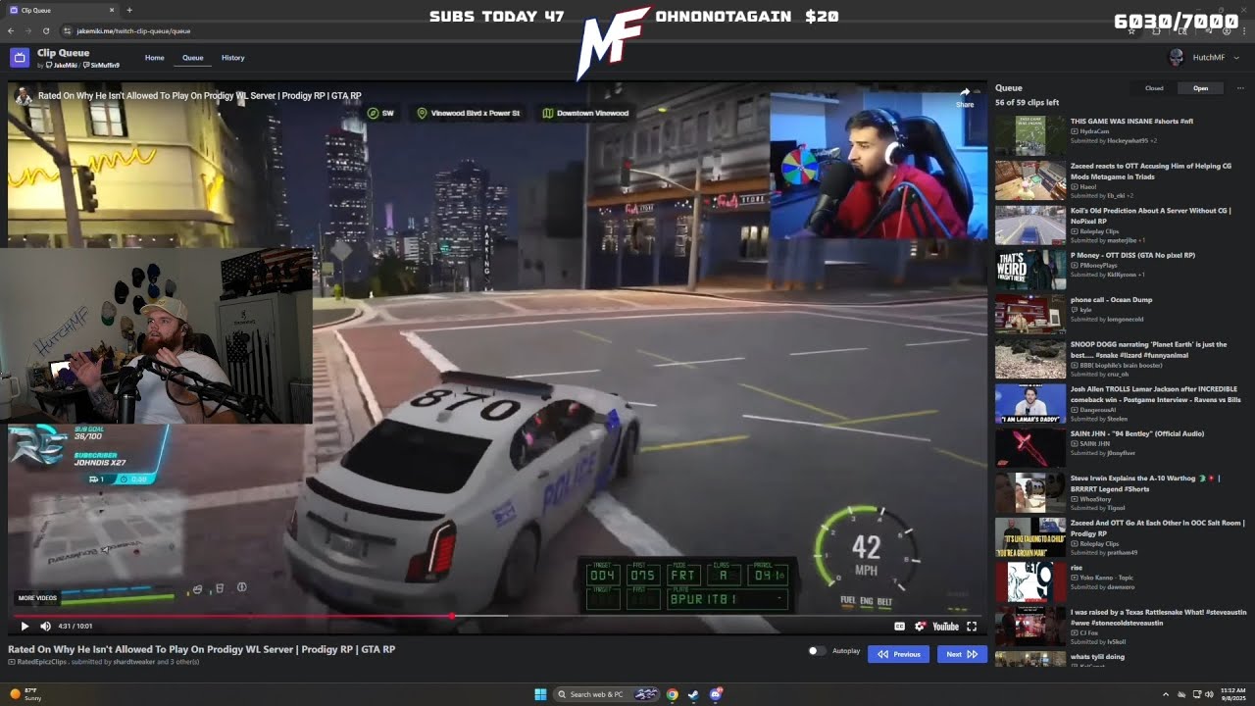
Task: Click the site info icon in address bar
Action: tap(67, 31)
